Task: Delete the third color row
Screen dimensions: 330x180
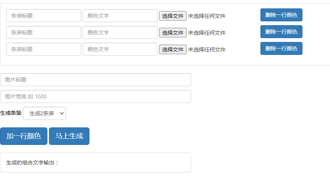Action: click(x=281, y=48)
